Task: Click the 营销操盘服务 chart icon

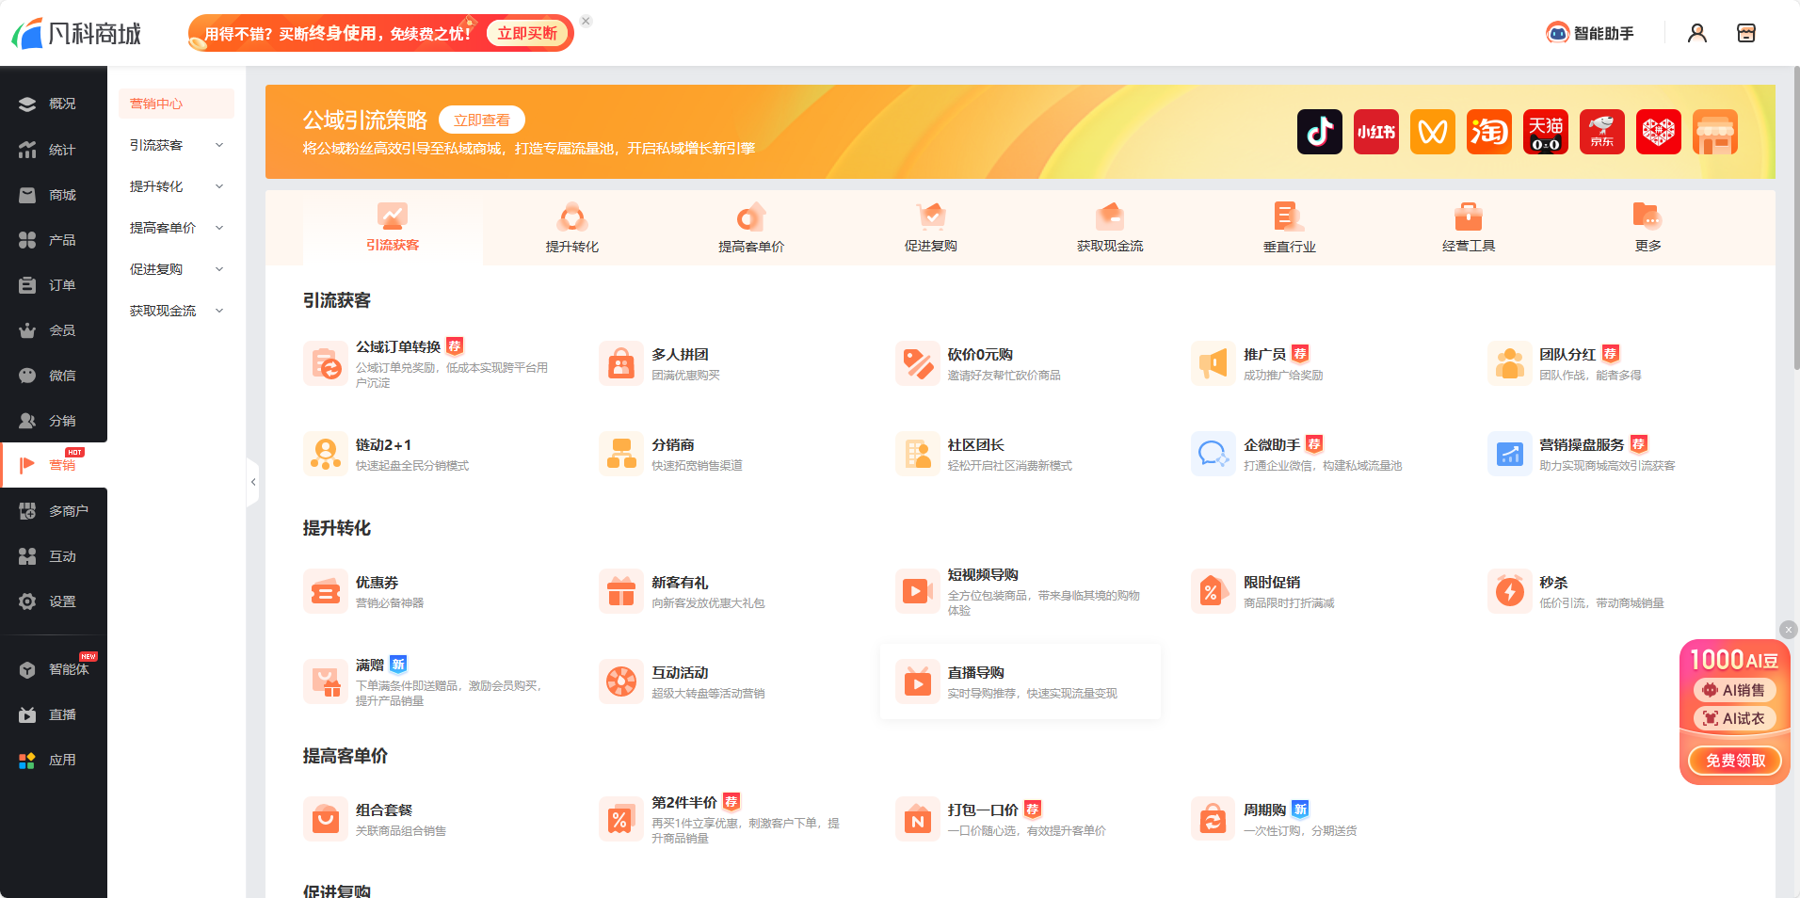Action: click(x=1510, y=455)
